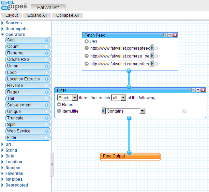Add the Web Service operator via its plus icon
209x192 pixels.
(x=46, y=131)
